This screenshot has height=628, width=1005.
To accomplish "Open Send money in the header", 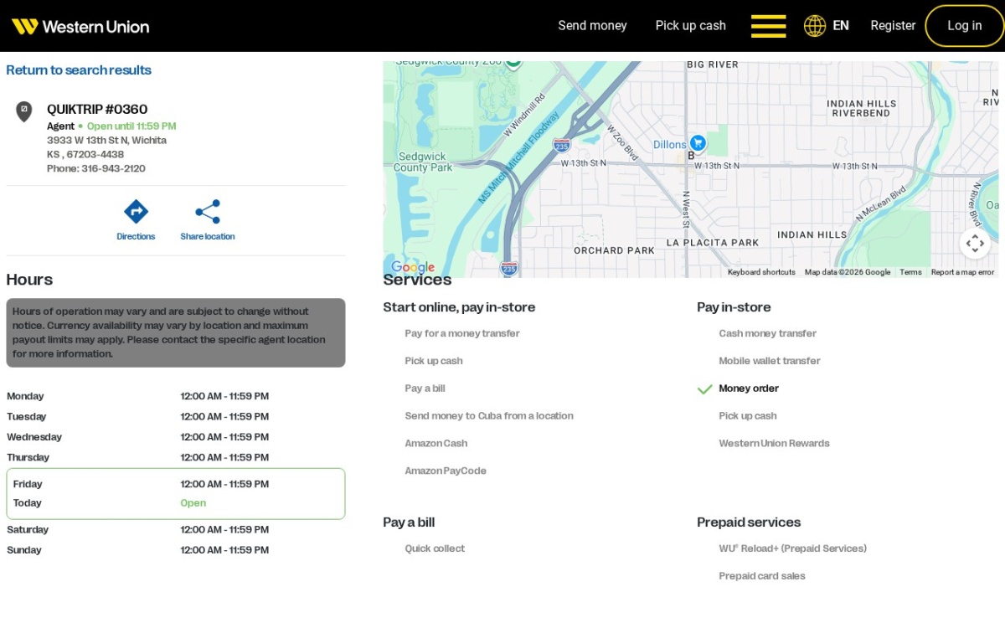I will (x=592, y=26).
